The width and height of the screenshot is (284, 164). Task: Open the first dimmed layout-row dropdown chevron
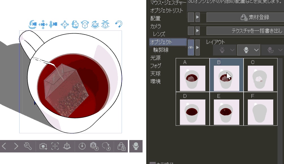pyautogui.click(x=232, y=50)
